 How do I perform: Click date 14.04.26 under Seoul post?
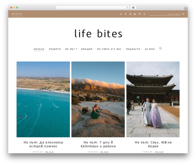tap(147, 152)
